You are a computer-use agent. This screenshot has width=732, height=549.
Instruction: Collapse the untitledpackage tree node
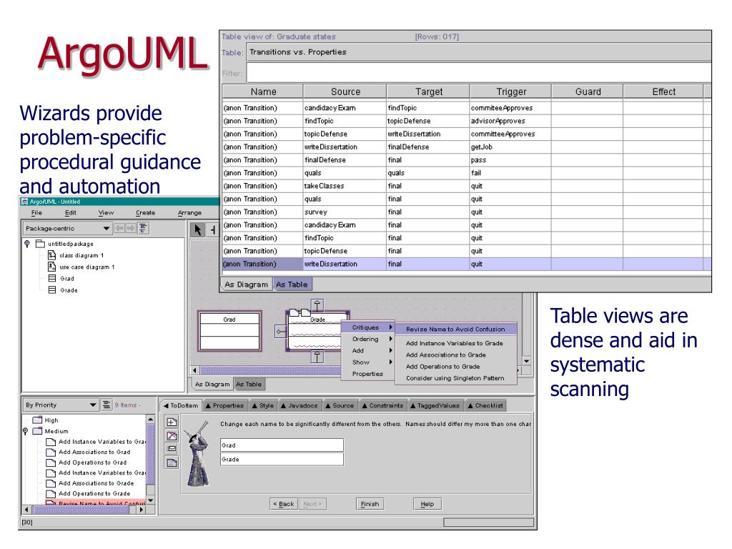27,244
